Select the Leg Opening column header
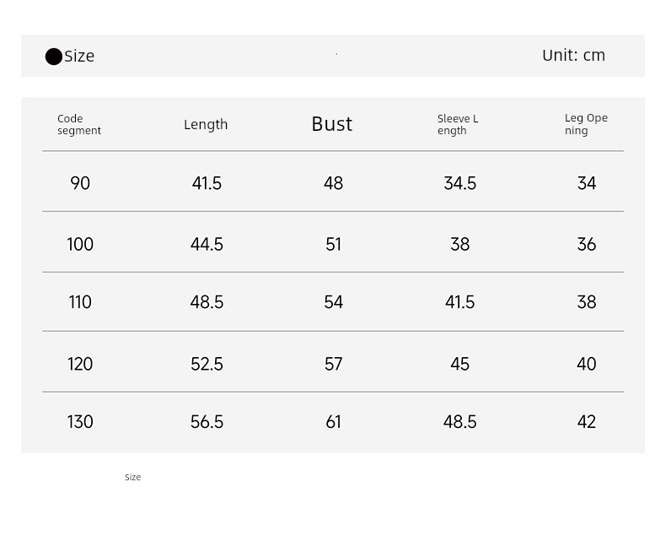The height and width of the screenshot is (536, 666). [x=586, y=124]
